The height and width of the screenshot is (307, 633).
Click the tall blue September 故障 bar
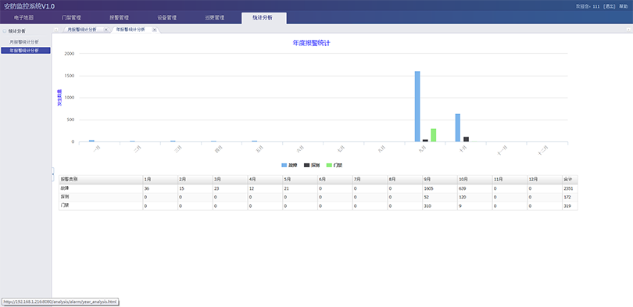click(417, 106)
